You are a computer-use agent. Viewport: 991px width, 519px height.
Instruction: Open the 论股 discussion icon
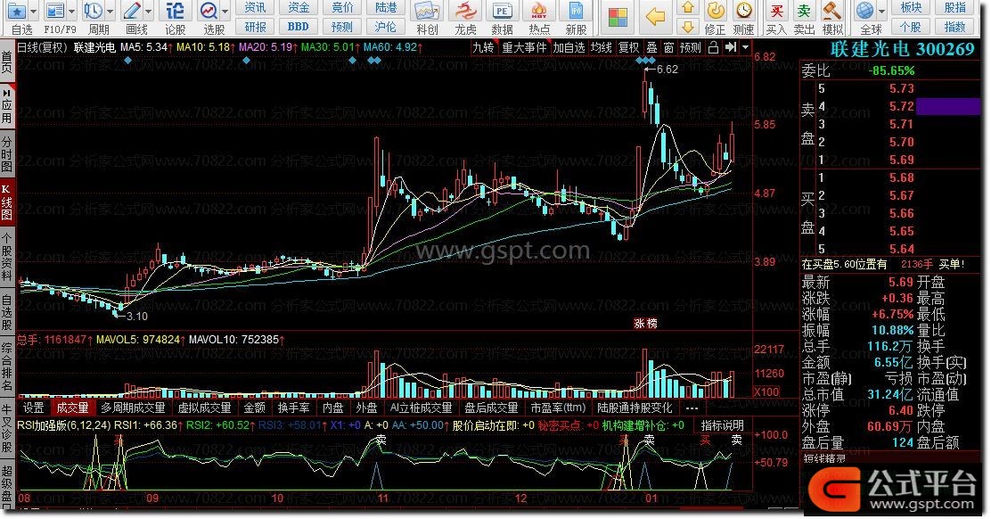(175, 11)
